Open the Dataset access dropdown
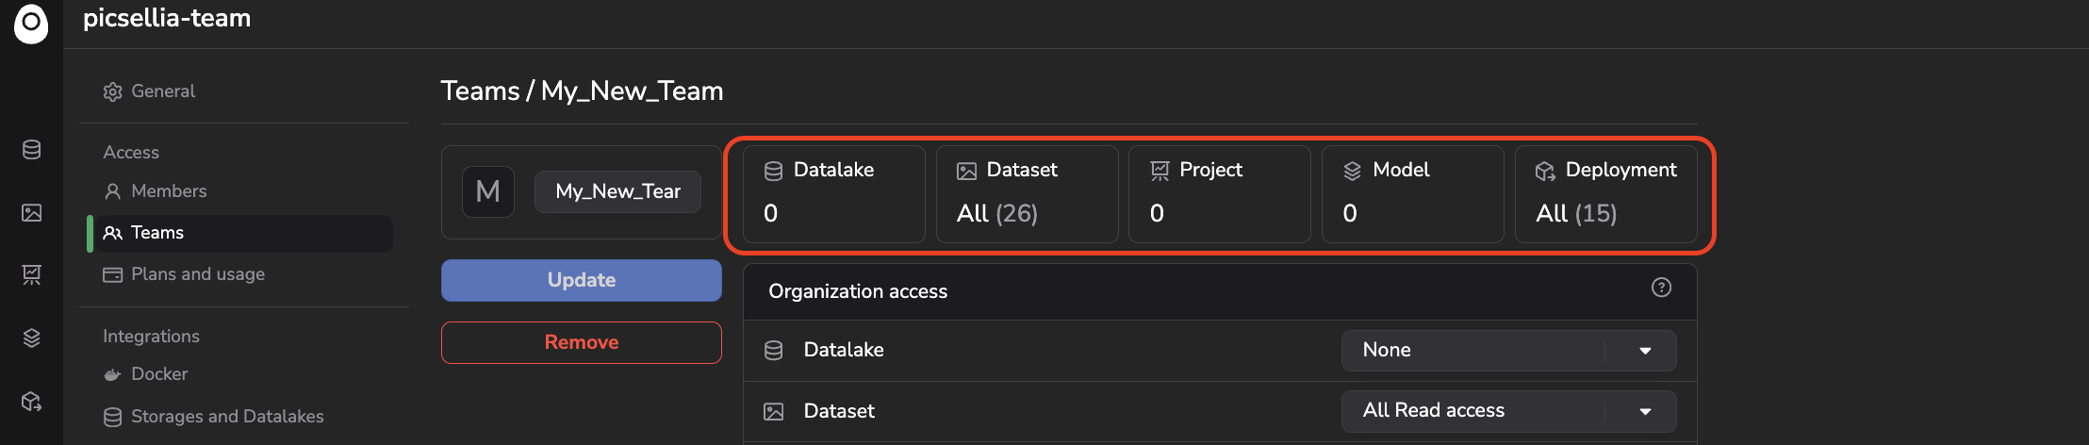Screen dimensions: 2089x445 click(1508, 411)
